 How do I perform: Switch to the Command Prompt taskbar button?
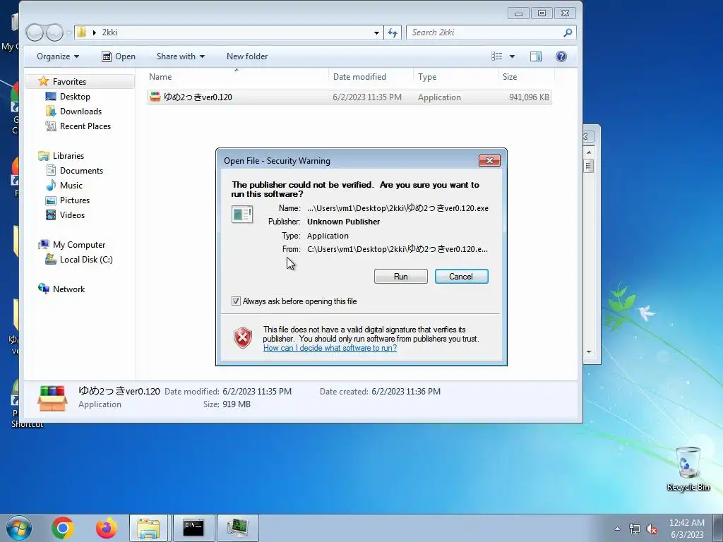(193, 528)
